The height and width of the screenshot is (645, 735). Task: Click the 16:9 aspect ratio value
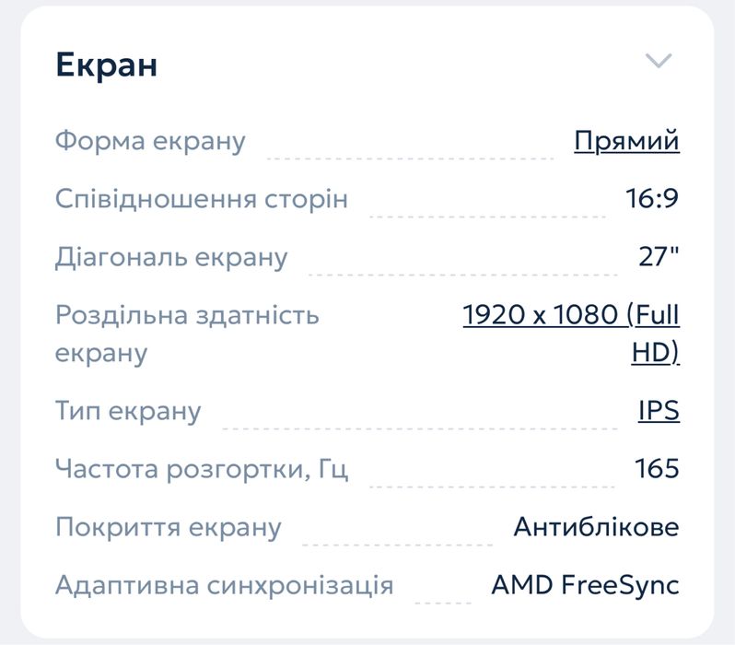tap(652, 198)
